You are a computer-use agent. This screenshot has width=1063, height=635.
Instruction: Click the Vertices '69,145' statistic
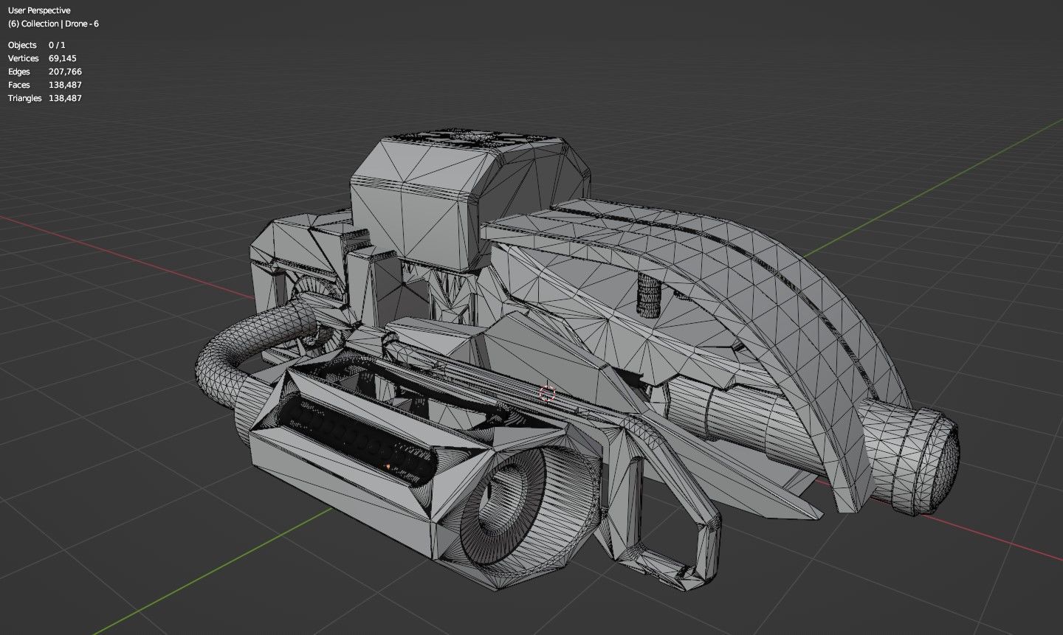(x=63, y=58)
